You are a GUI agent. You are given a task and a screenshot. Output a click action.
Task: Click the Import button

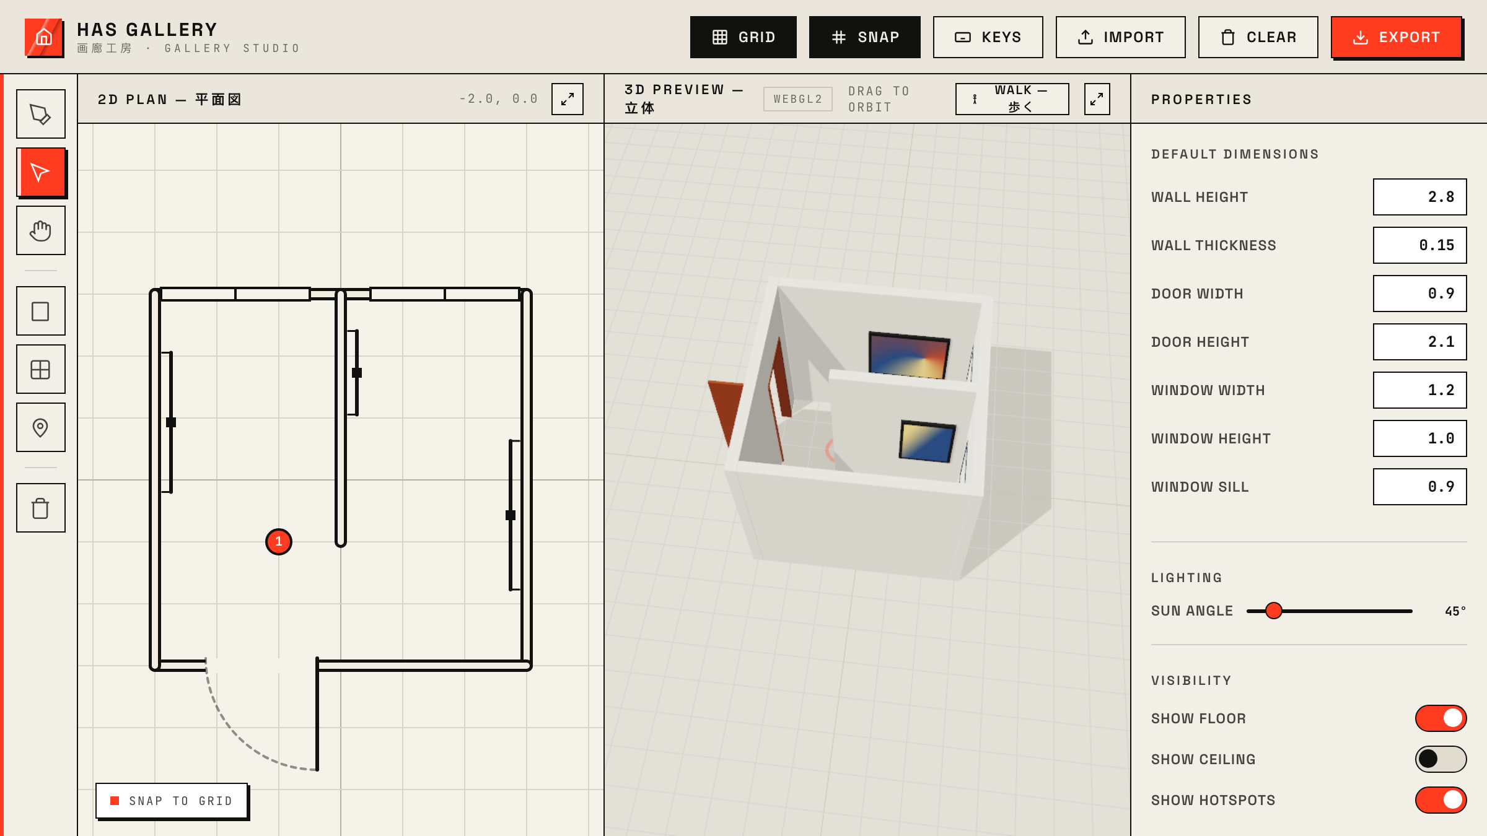pos(1121,37)
